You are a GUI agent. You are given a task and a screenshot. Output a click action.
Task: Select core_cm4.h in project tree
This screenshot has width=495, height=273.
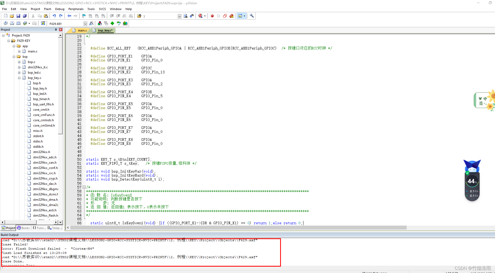tap(41, 110)
